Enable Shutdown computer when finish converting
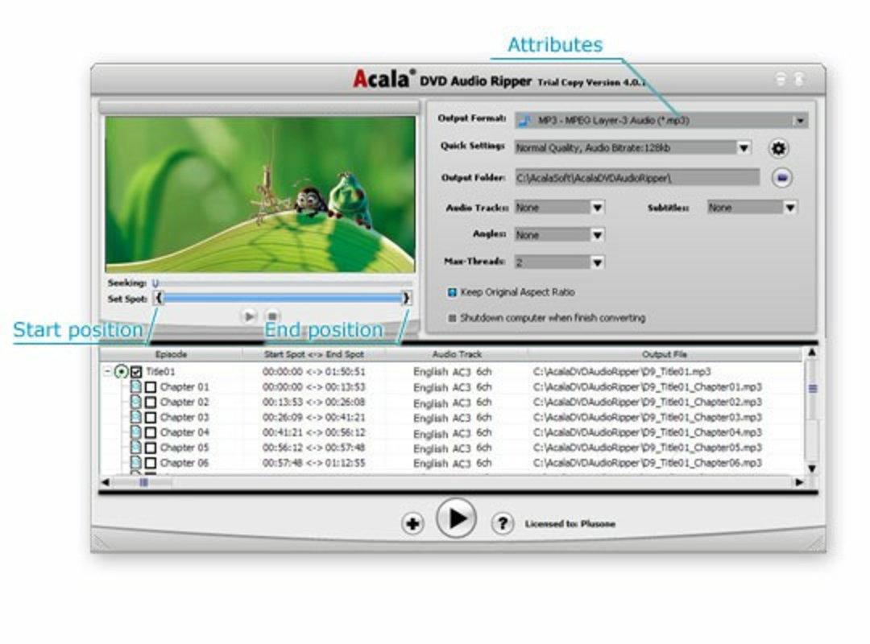This screenshot has height=644, width=870. (452, 318)
